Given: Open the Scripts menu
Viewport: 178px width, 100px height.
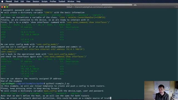Looking at the screenshot, I should (x=44, y=1).
